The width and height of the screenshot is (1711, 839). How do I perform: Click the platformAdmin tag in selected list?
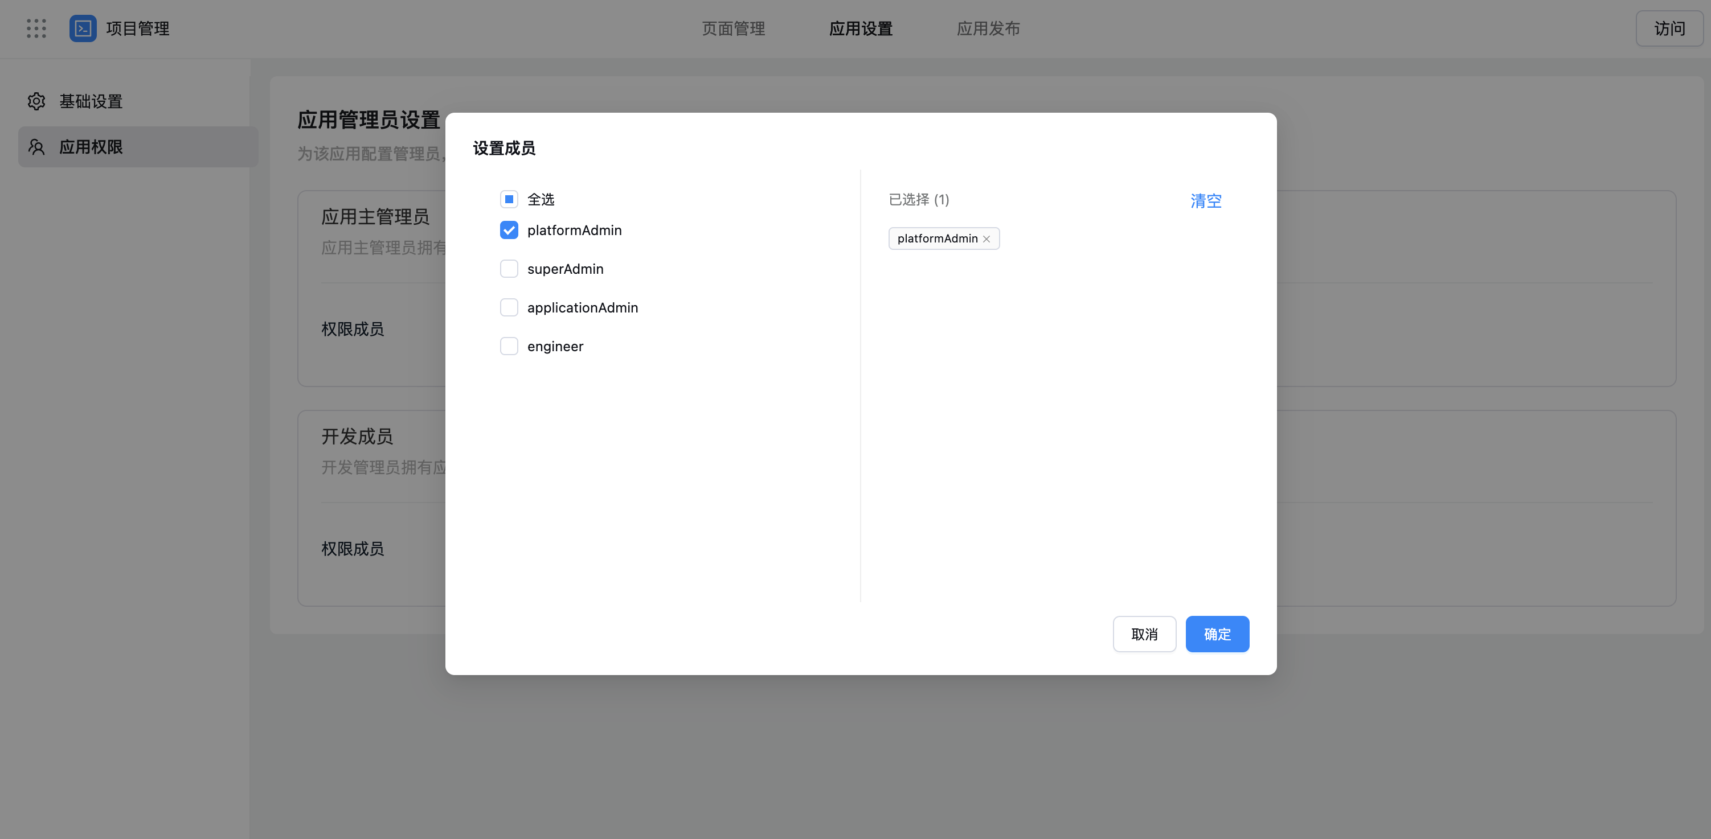click(x=944, y=238)
